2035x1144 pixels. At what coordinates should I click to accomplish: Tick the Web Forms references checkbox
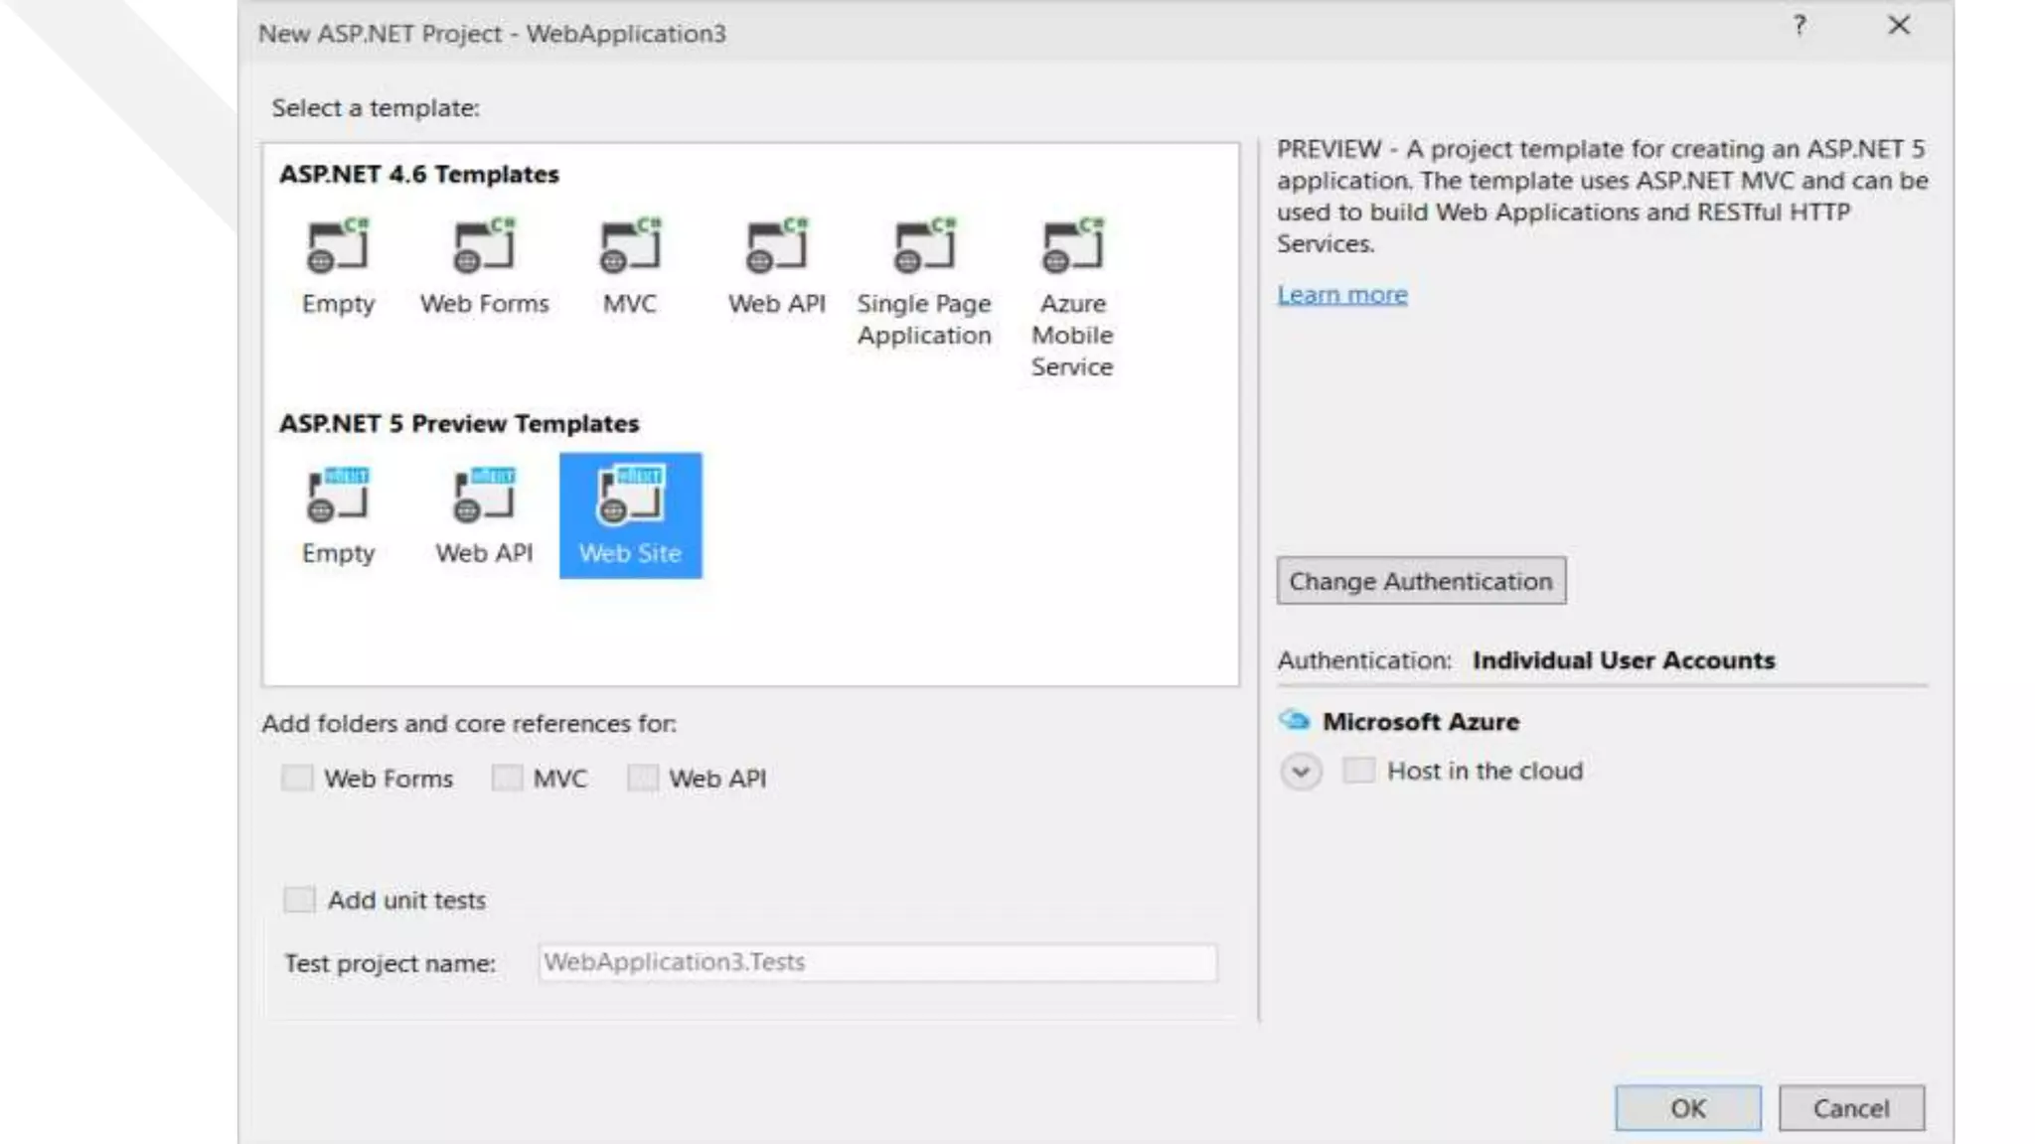click(296, 778)
